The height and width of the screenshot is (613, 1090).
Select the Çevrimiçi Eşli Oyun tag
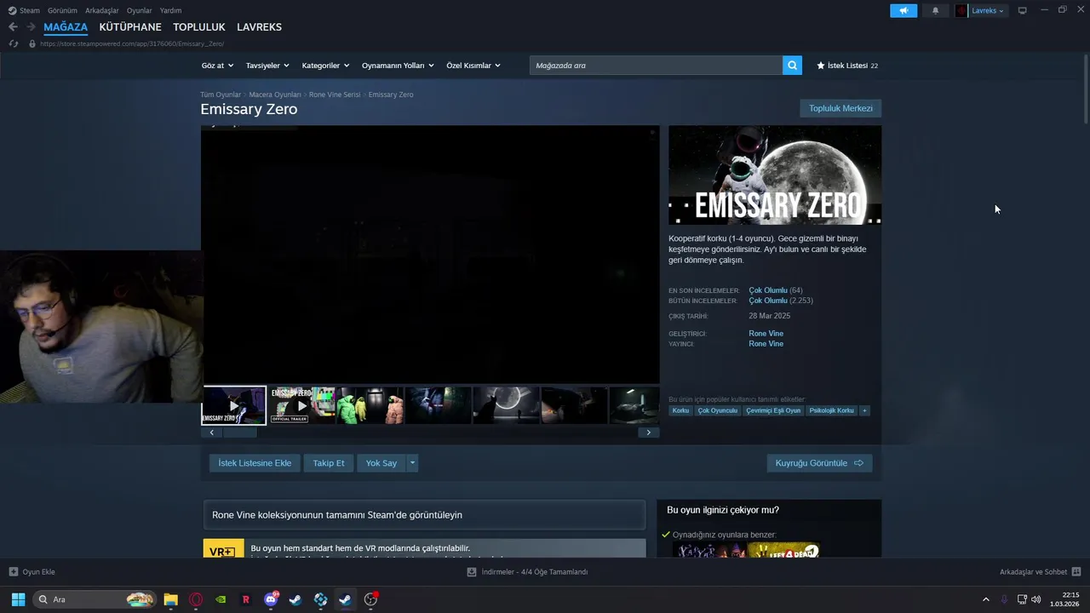(773, 410)
